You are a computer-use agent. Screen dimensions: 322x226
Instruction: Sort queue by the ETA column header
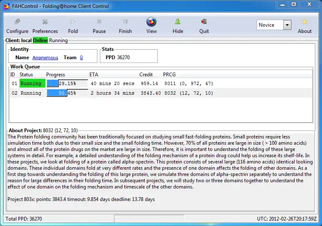click(x=94, y=75)
